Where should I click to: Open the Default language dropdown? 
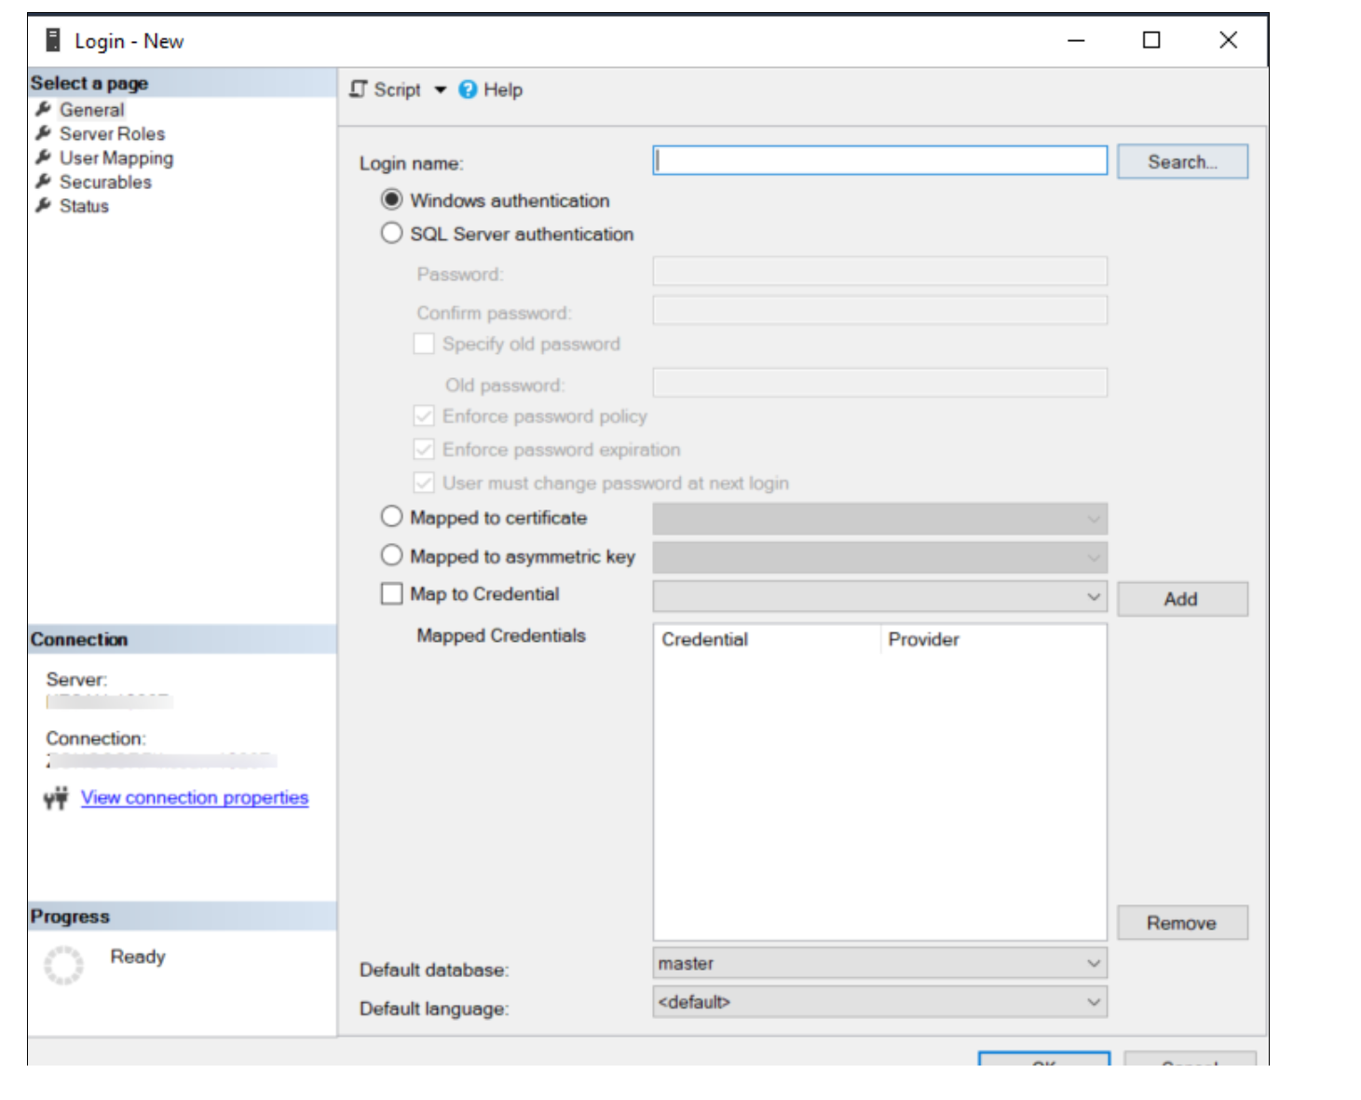click(x=1094, y=1002)
